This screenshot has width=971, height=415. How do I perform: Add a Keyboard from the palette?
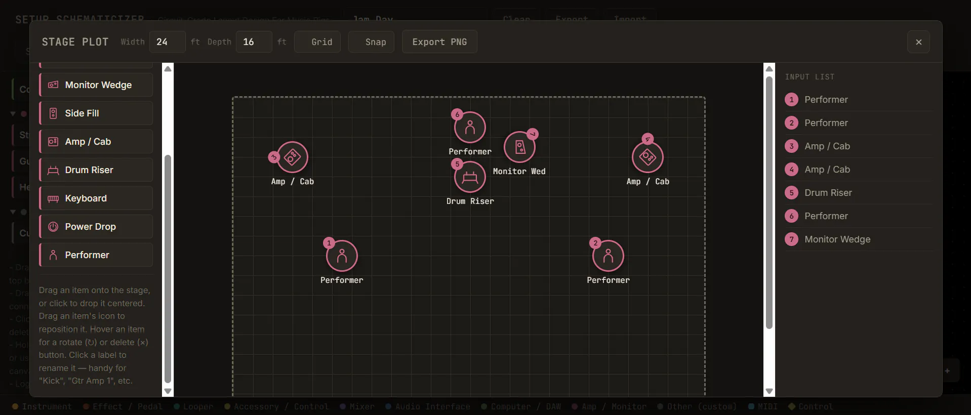(x=96, y=198)
